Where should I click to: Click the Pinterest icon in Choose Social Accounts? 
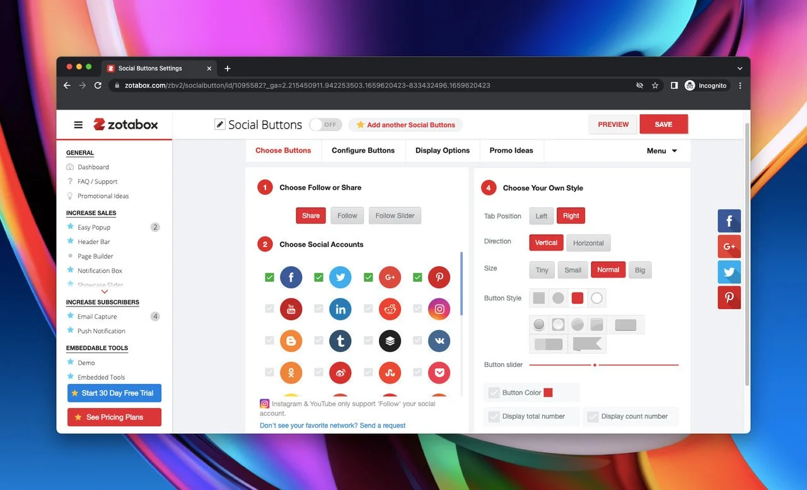[439, 277]
